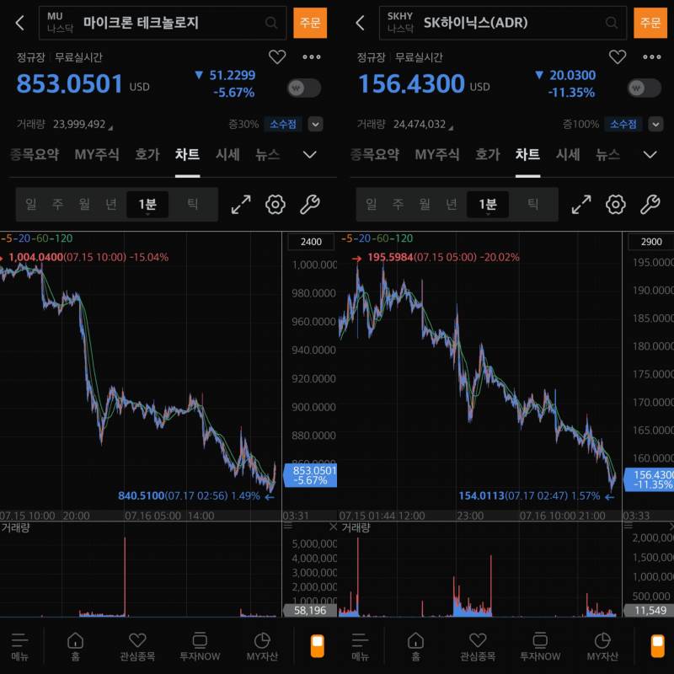Open MY자산 in MU panel bottom bar
The width and height of the screenshot is (674, 674).
[262, 646]
